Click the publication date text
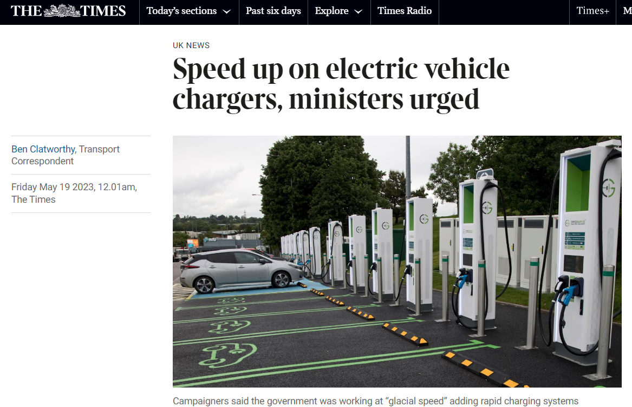The height and width of the screenshot is (407, 632). 74,193
